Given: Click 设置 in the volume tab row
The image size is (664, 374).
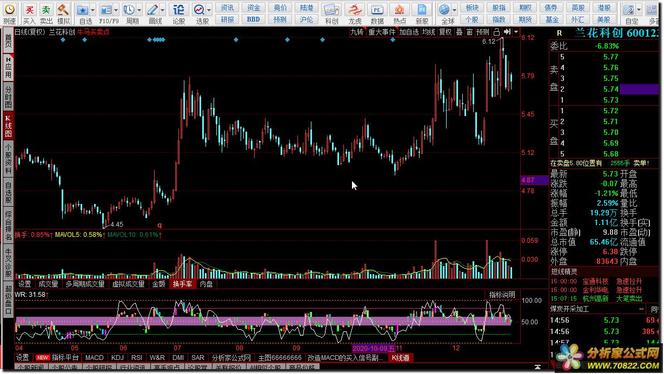Looking at the screenshot, I should coord(25,283).
